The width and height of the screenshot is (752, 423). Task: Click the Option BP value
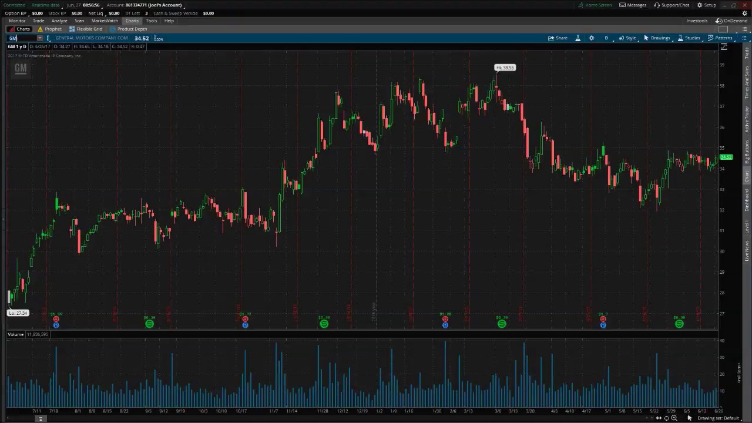click(x=37, y=13)
